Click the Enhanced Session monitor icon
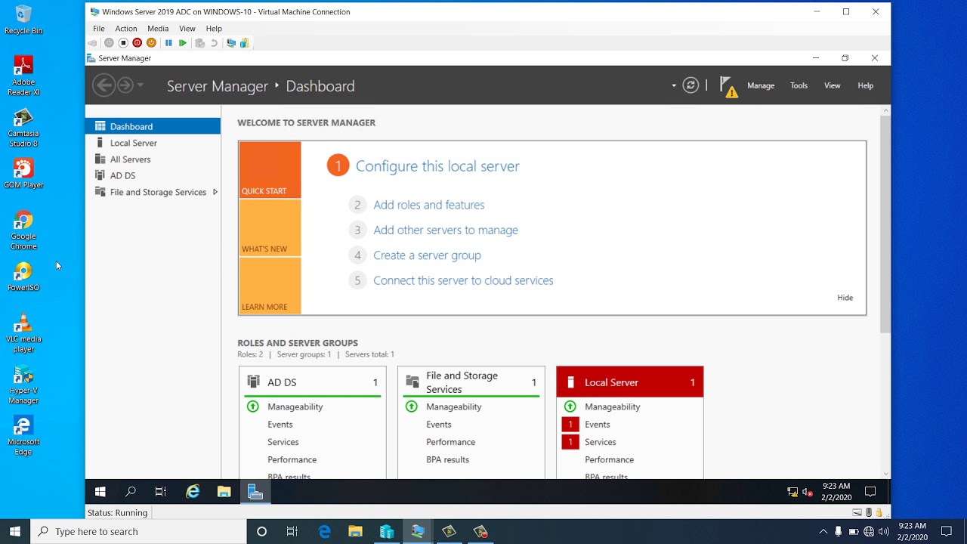The image size is (967, 544). [231, 43]
